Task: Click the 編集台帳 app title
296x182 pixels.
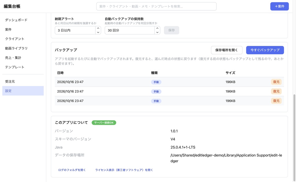Action: point(12,6)
